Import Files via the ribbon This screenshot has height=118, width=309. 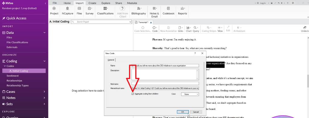coord(79,11)
